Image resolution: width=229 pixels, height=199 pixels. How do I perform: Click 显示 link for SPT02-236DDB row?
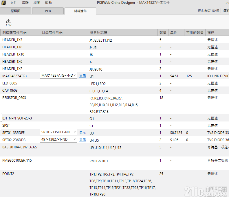point(83,140)
